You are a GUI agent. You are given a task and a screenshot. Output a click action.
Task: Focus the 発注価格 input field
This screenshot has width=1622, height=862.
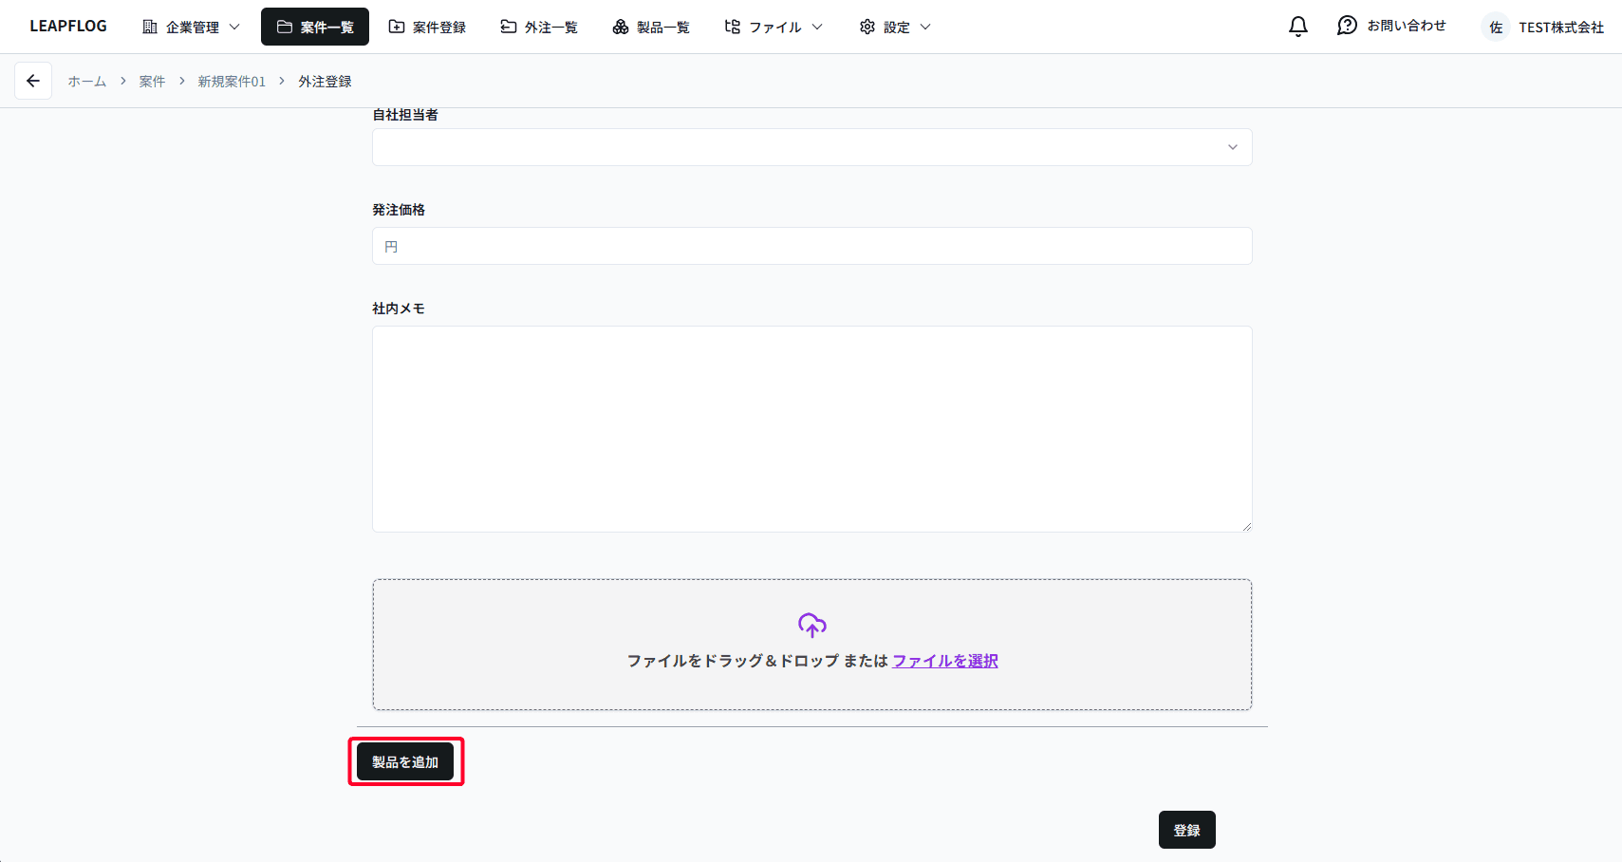[x=811, y=246]
